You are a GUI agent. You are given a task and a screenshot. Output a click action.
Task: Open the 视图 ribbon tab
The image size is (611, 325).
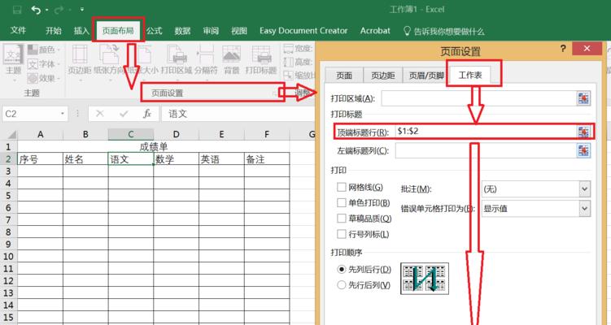click(x=239, y=31)
